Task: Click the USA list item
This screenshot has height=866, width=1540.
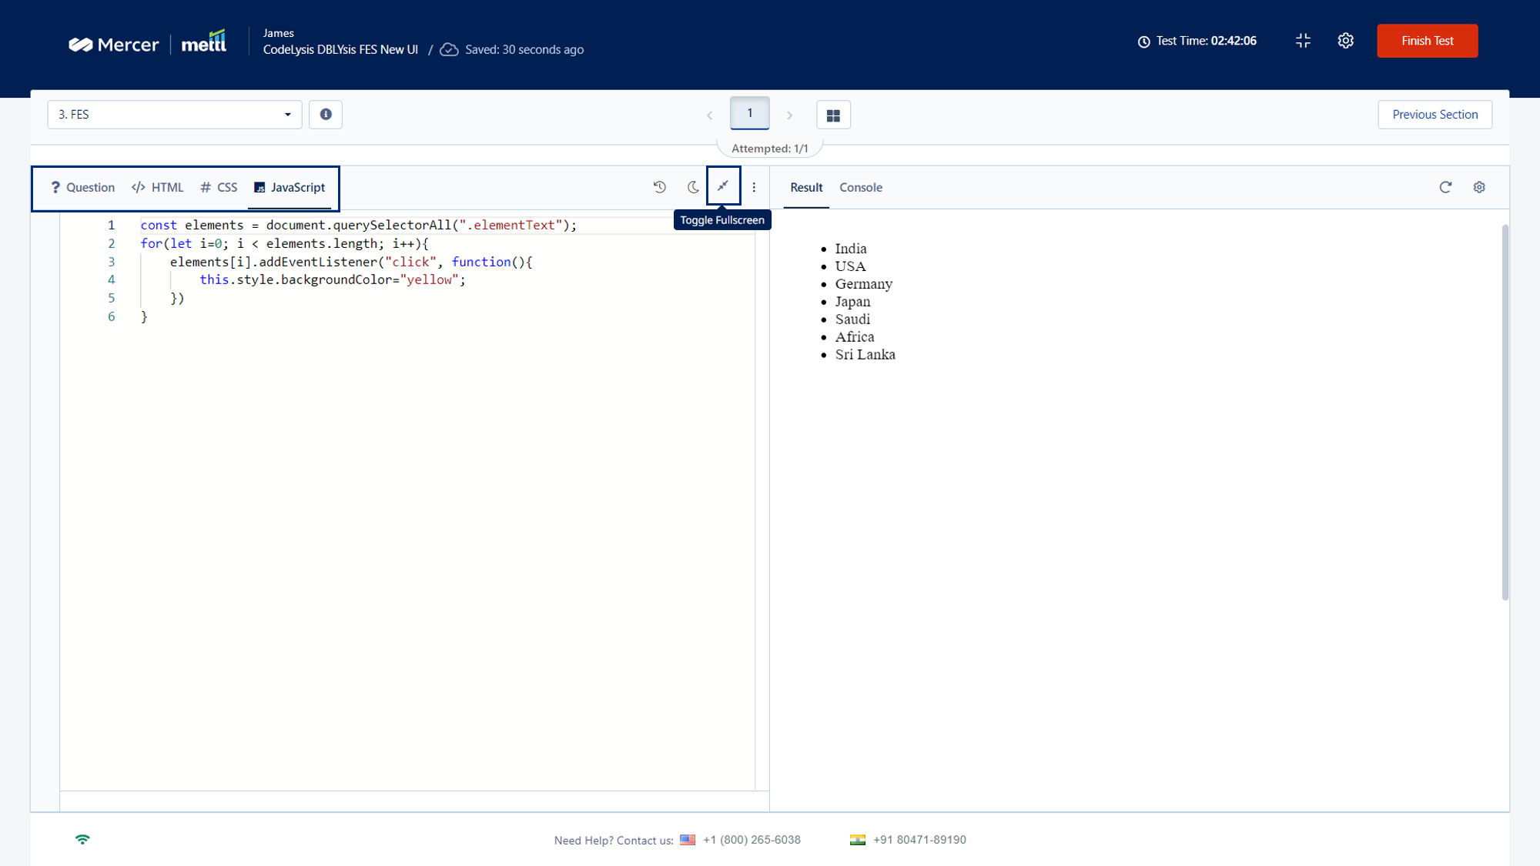Action: click(x=851, y=266)
